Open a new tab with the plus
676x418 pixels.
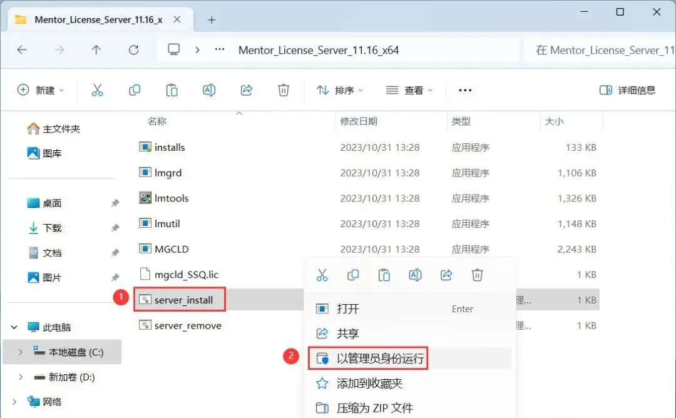[212, 20]
